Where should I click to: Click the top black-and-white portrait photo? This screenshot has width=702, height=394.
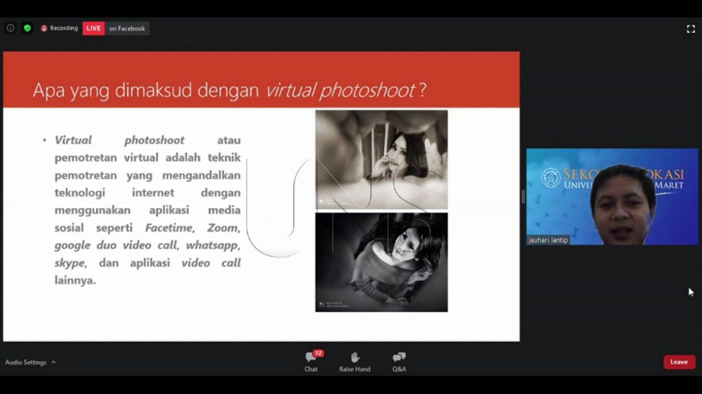pos(381,160)
